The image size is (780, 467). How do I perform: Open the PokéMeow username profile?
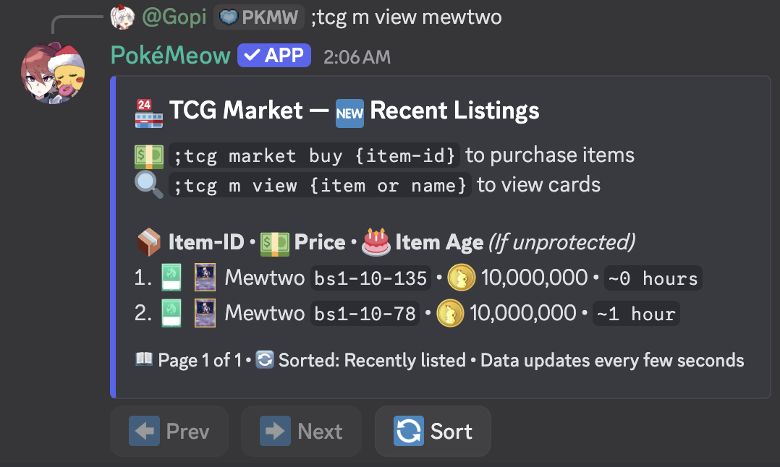[x=171, y=55]
